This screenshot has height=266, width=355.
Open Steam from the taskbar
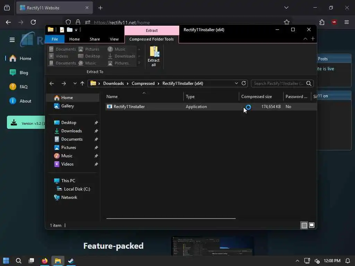point(71,261)
